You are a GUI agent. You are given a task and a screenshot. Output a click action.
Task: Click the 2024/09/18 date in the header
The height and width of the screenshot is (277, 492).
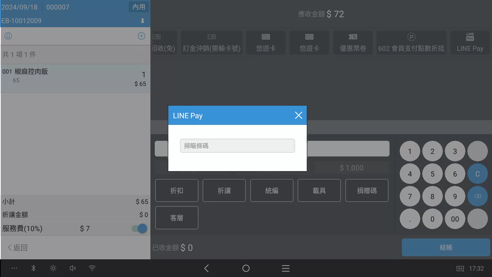(x=19, y=7)
